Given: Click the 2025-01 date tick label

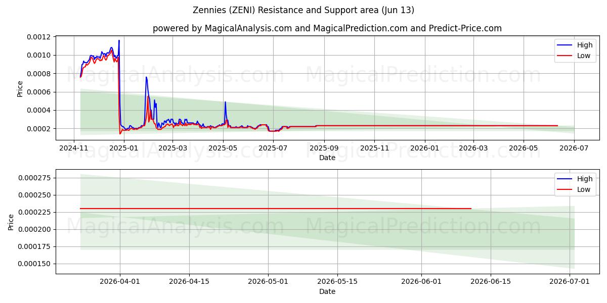Looking at the screenshot, I should [124, 148].
